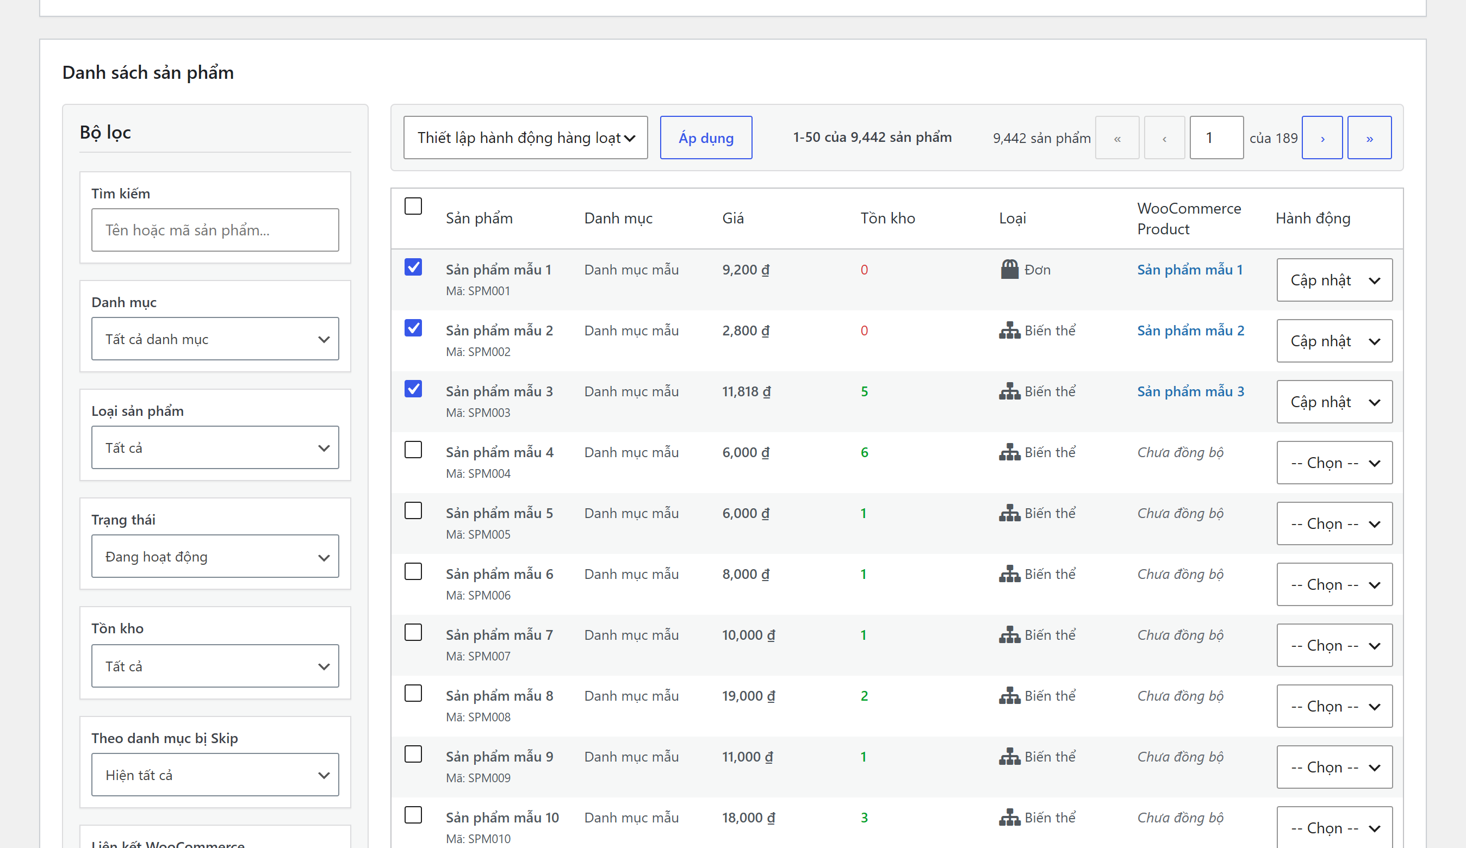Click the variant icon in the Sản phẩm mẫu 8 row
1466x848 pixels.
click(x=1009, y=696)
